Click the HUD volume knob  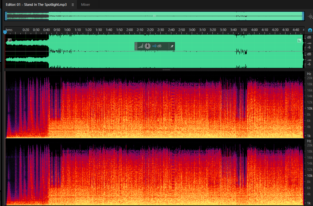click(147, 46)
